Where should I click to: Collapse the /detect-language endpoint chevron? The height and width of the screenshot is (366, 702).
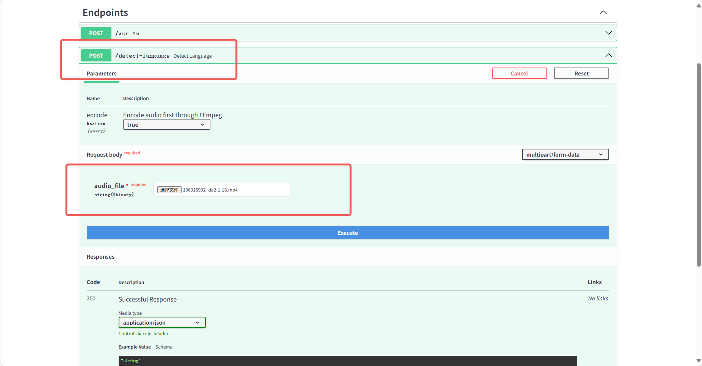point(608,55)
